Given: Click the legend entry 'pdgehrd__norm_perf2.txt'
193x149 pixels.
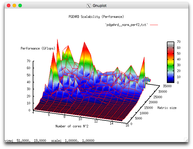Looking at the screenshot, I should coord(126,25).
